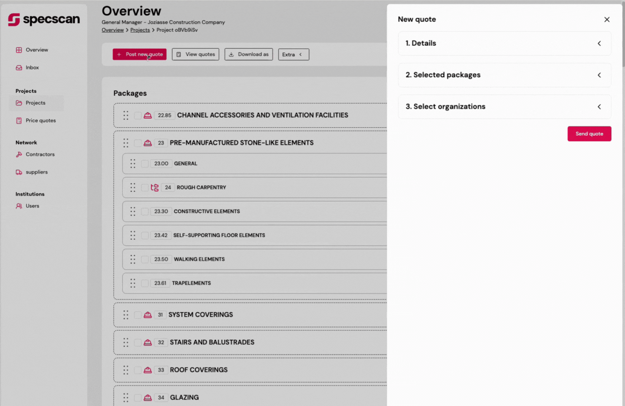The image size is (625, 406).
Task: Go to Projects in the sidebar
Action: (x=36, y=103)
